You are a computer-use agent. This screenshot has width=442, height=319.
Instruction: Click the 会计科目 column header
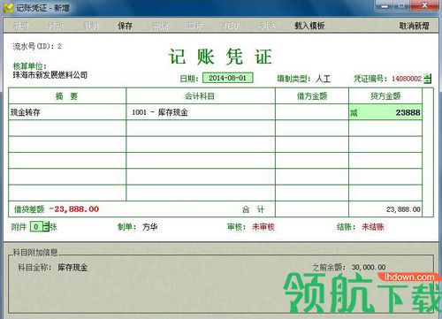pos(201,96)
